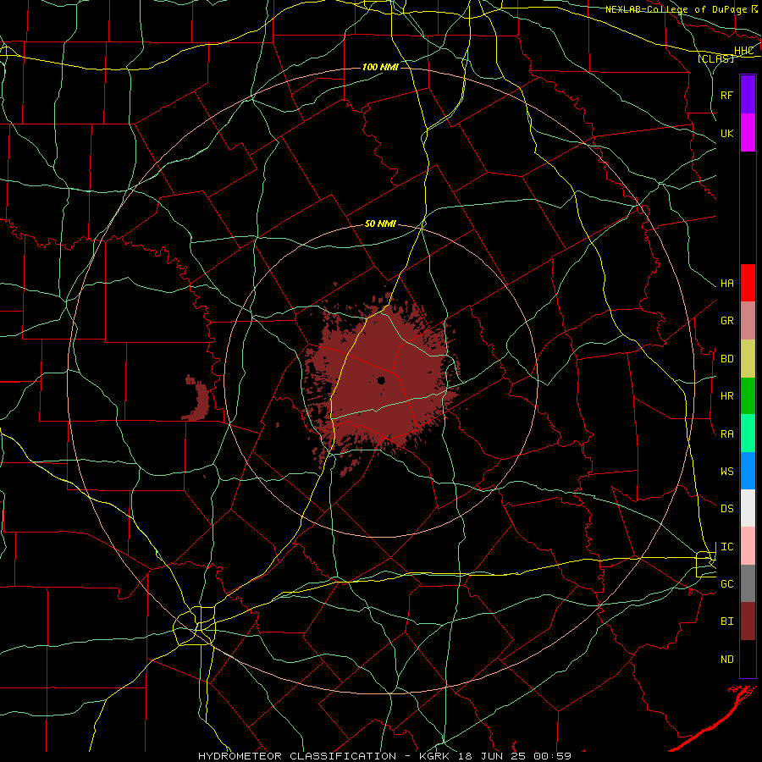Image resolution: width=762 pixels, height=762 pixels.
Task: Click the "18 JUN 25" date text
Action: [x=492, y=756]
